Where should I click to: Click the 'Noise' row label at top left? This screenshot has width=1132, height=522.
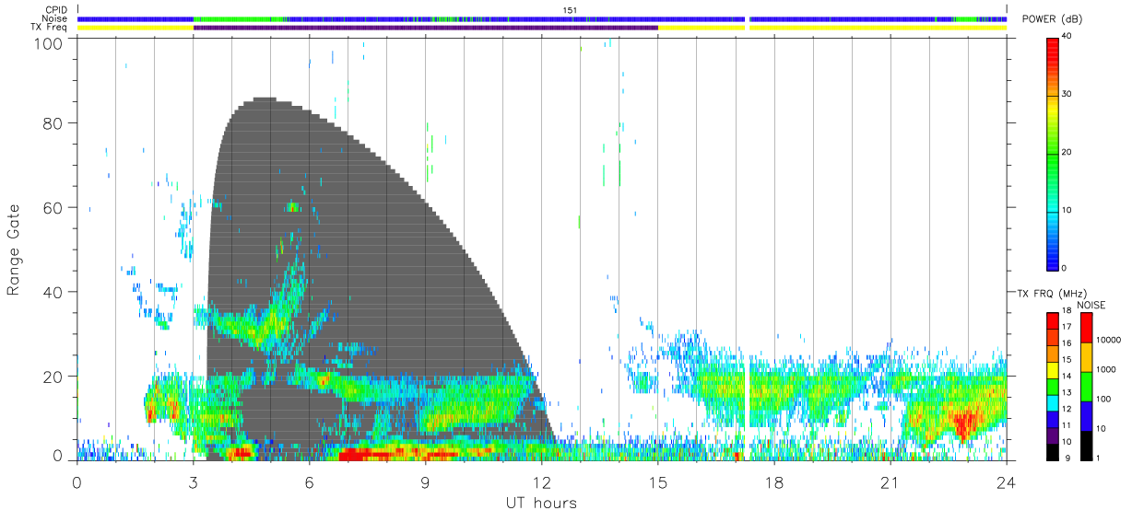point(56,18)
